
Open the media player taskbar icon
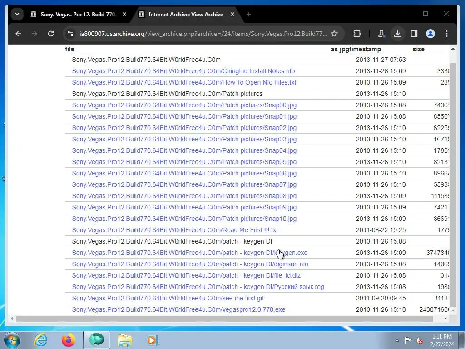tap(153, 340)
